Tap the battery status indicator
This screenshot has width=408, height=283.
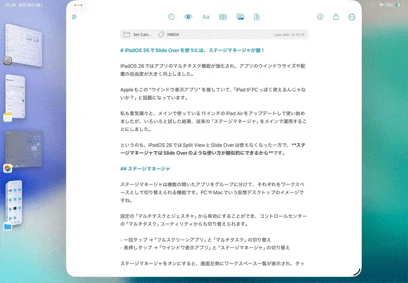pos(397,5)
